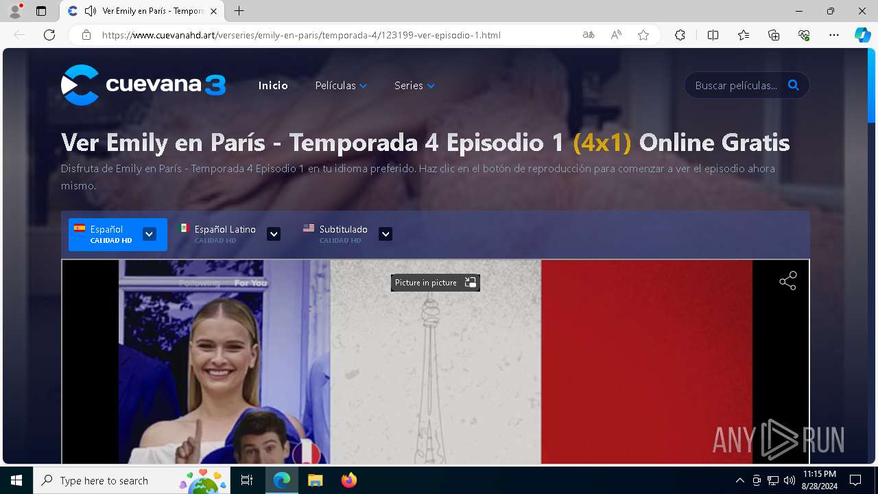Open Browser essentials heart icon
Image resolution: width=878 pixels, height=494 pixels.
click(x=804, y=35)
